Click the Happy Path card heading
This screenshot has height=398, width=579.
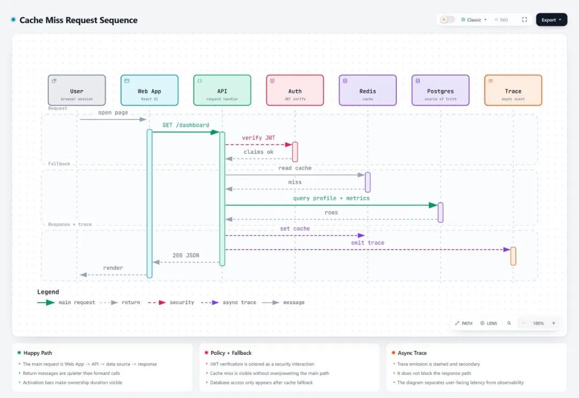coord(38,353)
